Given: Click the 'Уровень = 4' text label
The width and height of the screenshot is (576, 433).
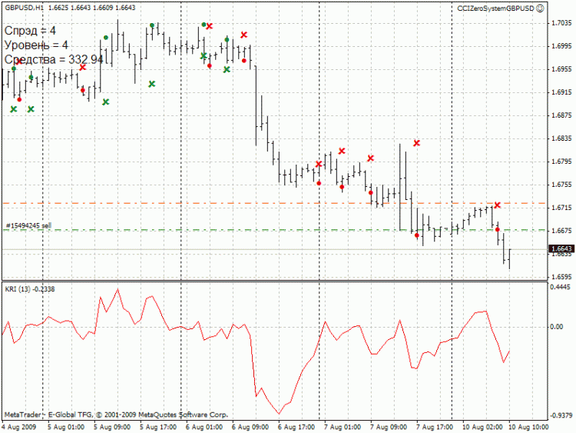Looking at the screenshot, I should coord(35,45).
